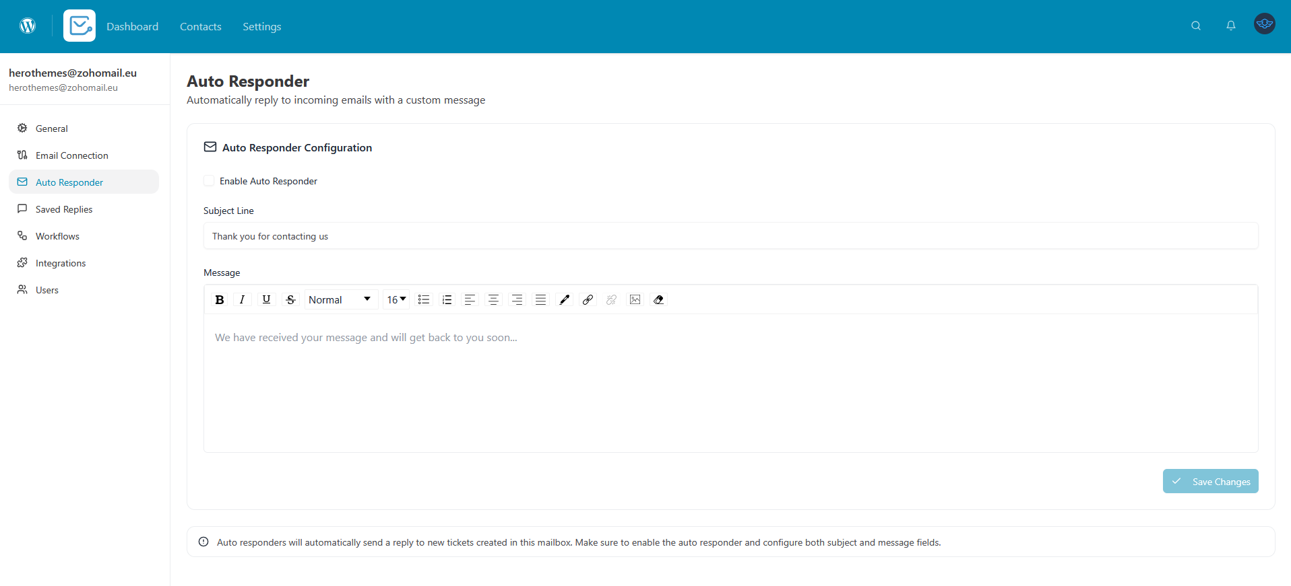Open the Normal paragraph style dropdown
The width and height of the screenshot is (1291, 586).
point(340,300)
